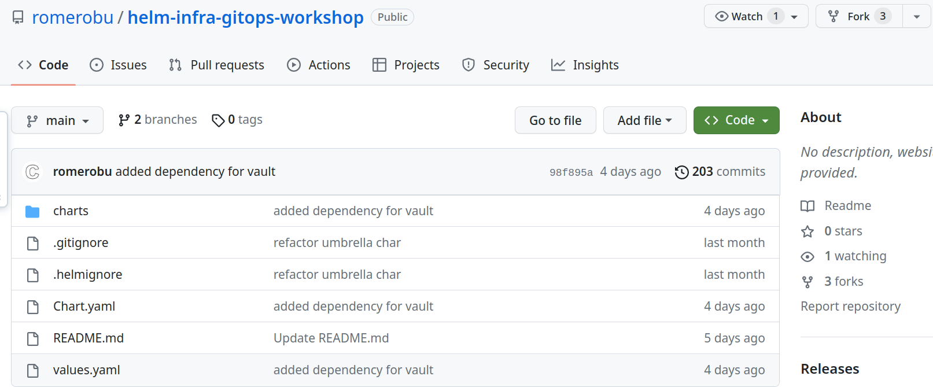
Task: Switch to the Code tab
Action: [x=43, y=65]
